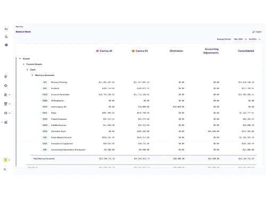Click Intercompany AR elimination amount
This screenshot has width=266, height=199.
(x=178, y=107)
